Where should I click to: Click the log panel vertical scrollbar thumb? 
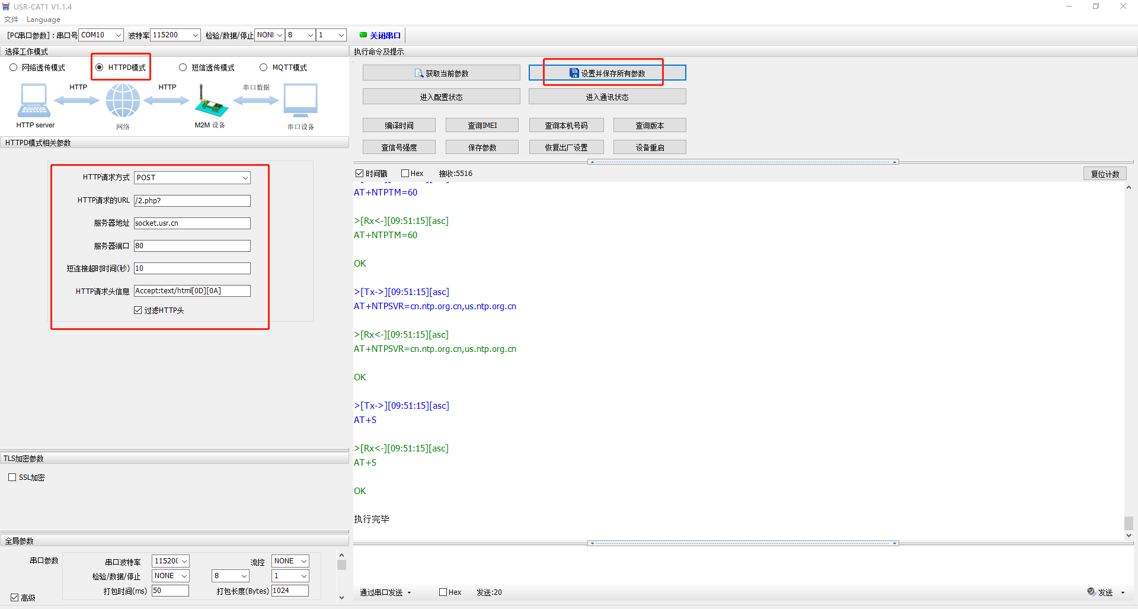click(x=1129, y=523)
